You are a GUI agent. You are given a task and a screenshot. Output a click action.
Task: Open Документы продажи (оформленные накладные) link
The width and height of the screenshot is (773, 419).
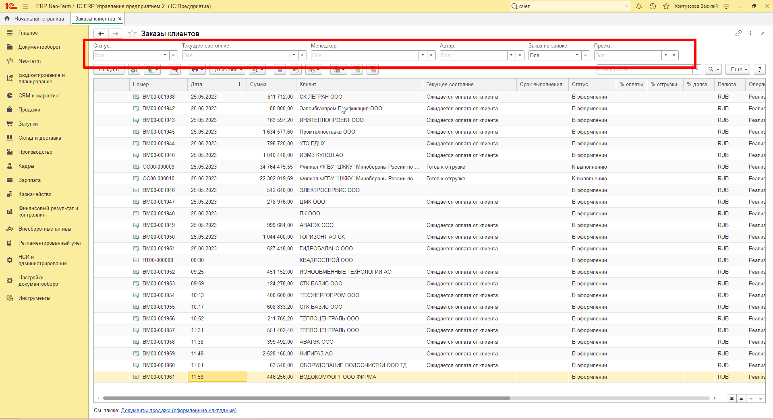click(x=179, y=411)
